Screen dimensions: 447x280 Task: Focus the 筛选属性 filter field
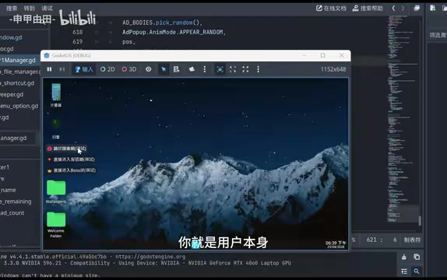point(438,35)
